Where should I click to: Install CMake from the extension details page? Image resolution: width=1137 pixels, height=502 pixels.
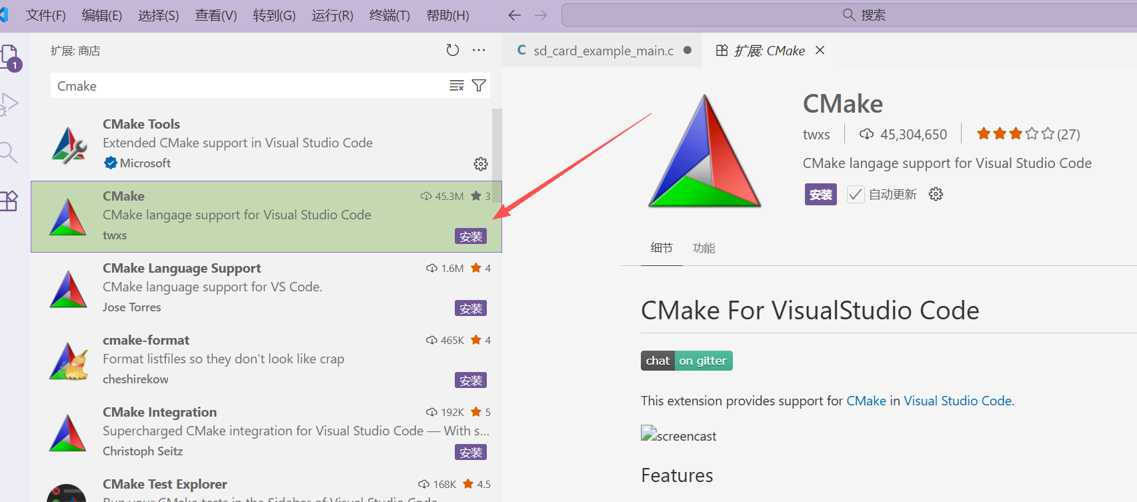point(820,195)
